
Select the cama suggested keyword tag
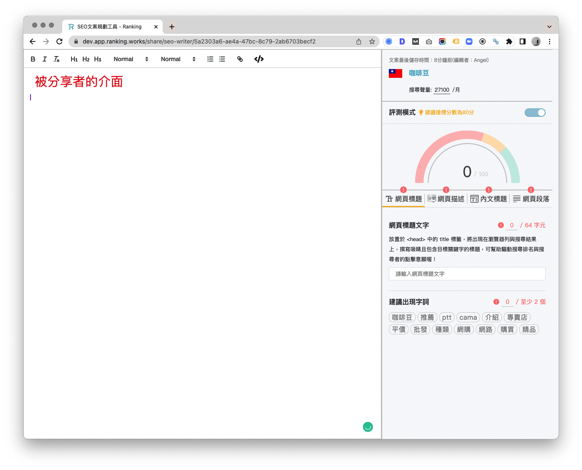tap(468, 317)
